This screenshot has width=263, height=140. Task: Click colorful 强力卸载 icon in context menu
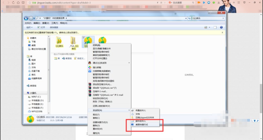coord(90,67)
